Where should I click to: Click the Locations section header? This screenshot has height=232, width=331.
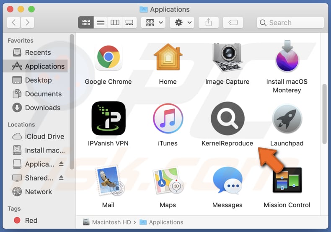21,125
